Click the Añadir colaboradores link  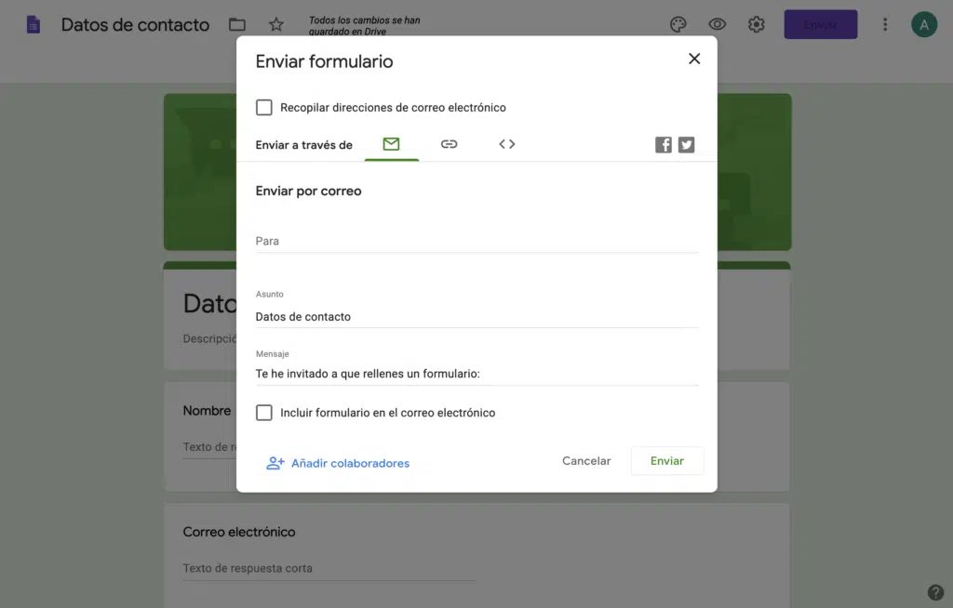(x=338, y=463)
